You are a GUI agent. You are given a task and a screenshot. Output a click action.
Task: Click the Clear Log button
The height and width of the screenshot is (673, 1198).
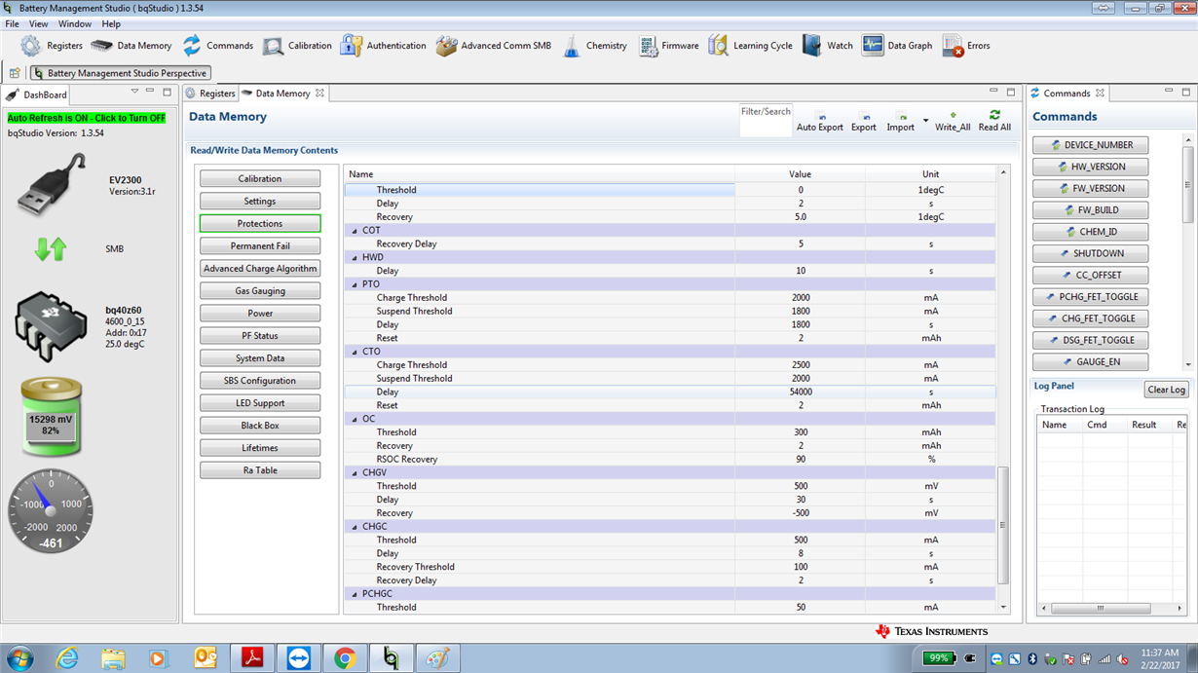1166,390
